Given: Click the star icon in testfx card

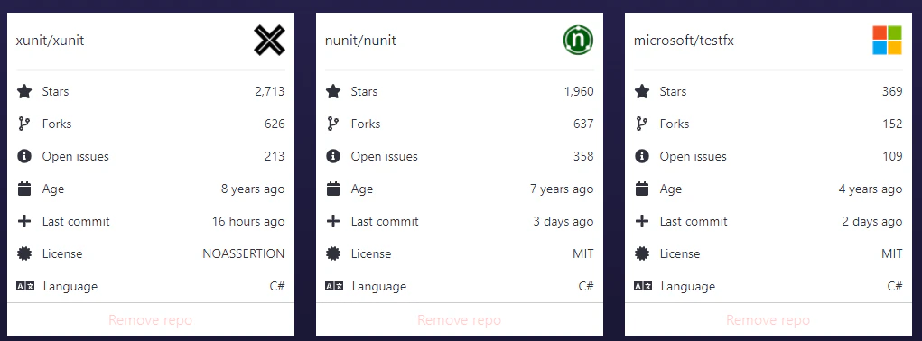Looking at the screenshot, I should [641, 91].
